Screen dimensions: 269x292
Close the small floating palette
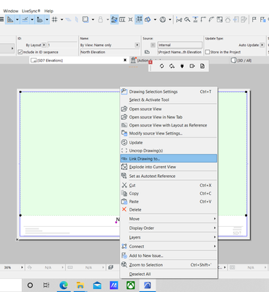click(x=151, y=62)
